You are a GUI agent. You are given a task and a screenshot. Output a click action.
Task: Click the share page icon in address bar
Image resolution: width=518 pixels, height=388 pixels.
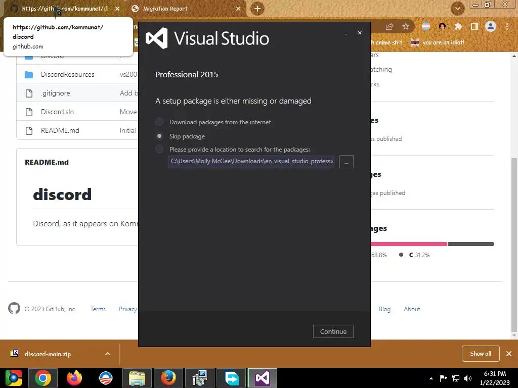pyautogui.click(x=390, y=27)
